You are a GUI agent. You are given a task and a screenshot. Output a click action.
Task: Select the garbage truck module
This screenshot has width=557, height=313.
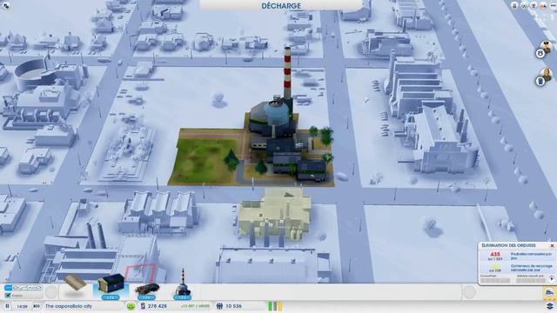(x=147, y=290)
